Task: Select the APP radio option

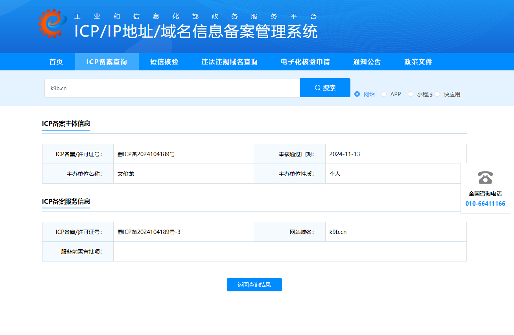Action: (383, 94)
